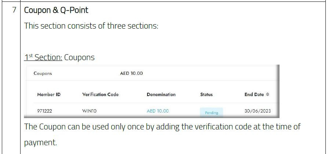Click the word Coupons after 1st Section

79,58
